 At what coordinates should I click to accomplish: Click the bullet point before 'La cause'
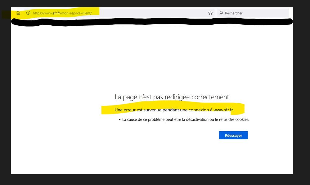[120, 120]
